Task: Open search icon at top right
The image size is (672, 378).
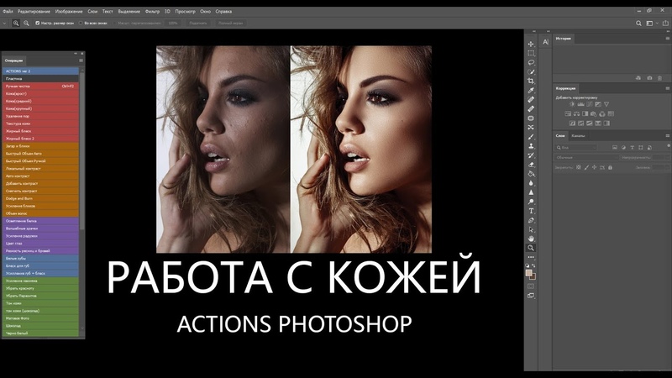Action: tap(638, 24)
